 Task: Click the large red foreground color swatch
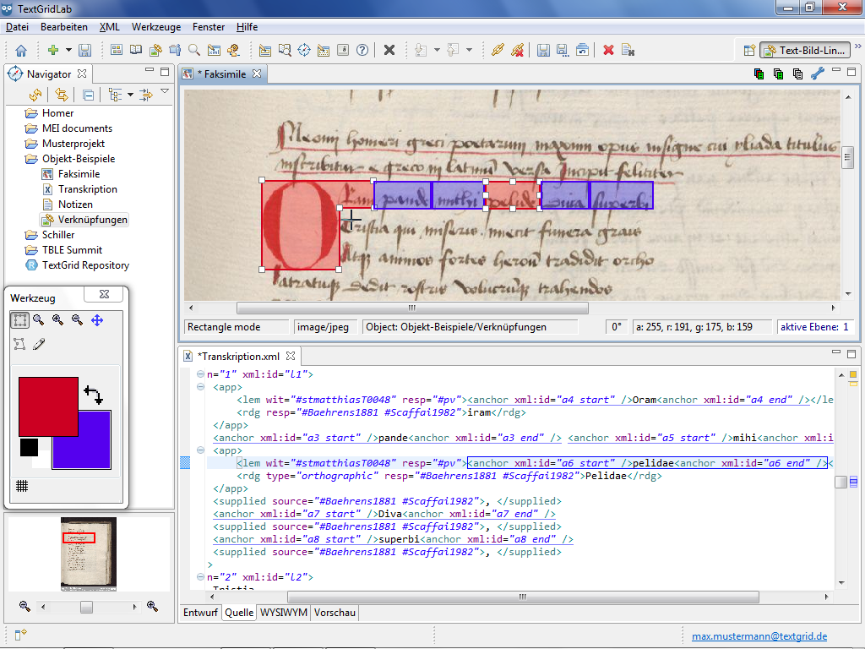coord(48,406)
